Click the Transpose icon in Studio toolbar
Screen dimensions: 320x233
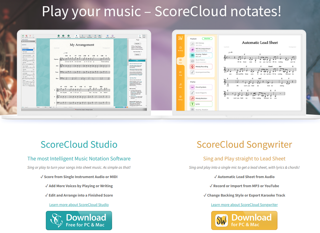pos(68,36)
